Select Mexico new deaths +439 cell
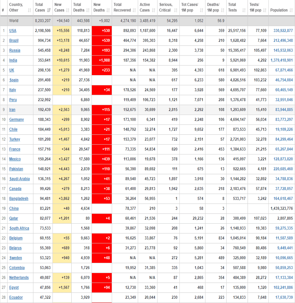Screen dimensions: 295x303 pos(102,159)
